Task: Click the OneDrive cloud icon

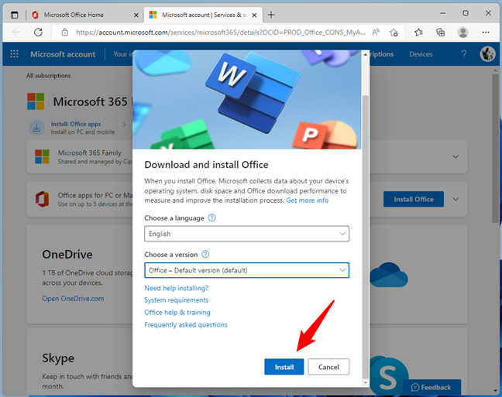Action: 389,275
